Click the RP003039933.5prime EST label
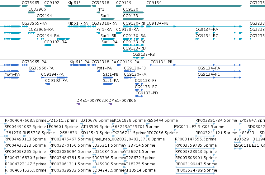Viewport: 265px width, 175px height. [70, 170]
